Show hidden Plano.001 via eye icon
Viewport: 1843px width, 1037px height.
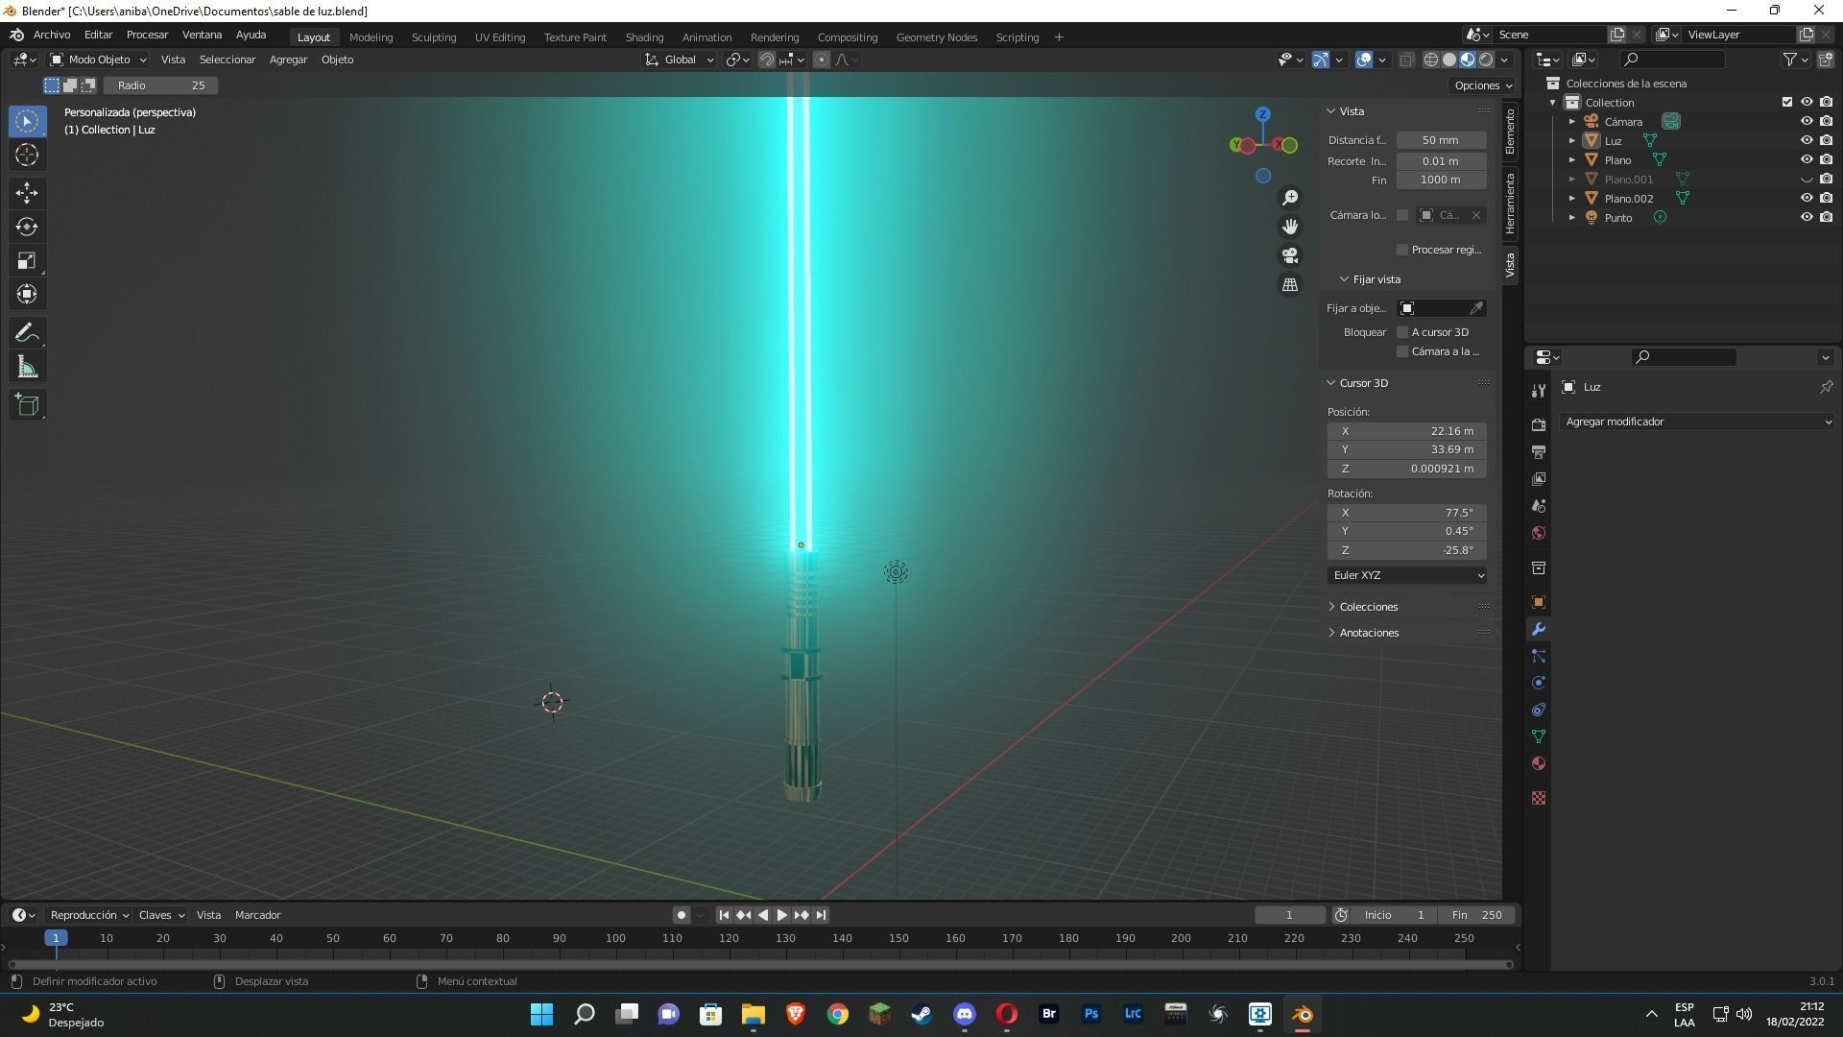1806,180
